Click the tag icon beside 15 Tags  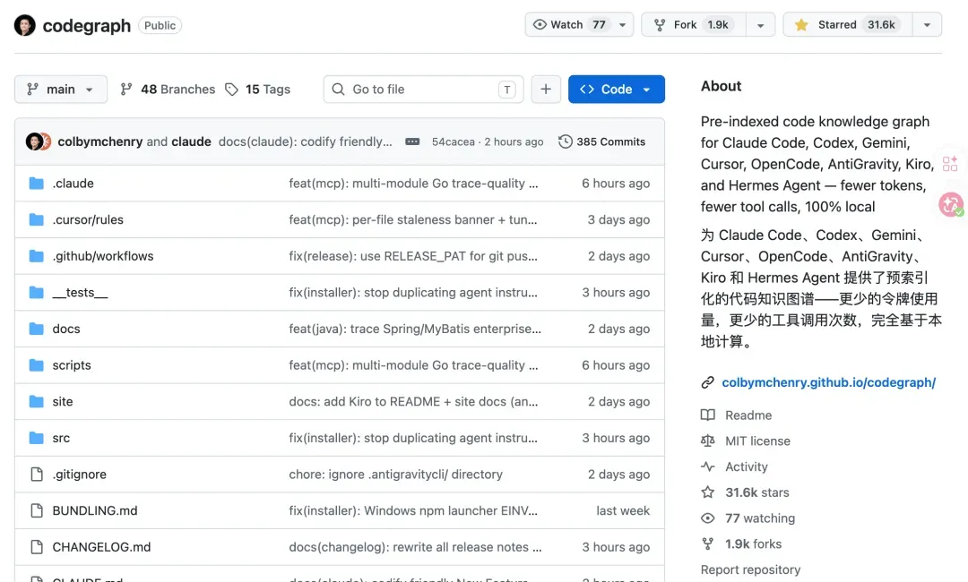tap(231, 90)
